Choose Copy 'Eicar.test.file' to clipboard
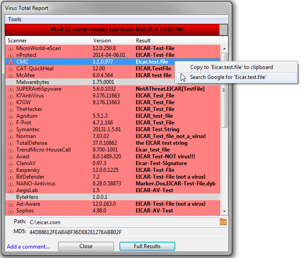301x258 pixels. (236, 67)
